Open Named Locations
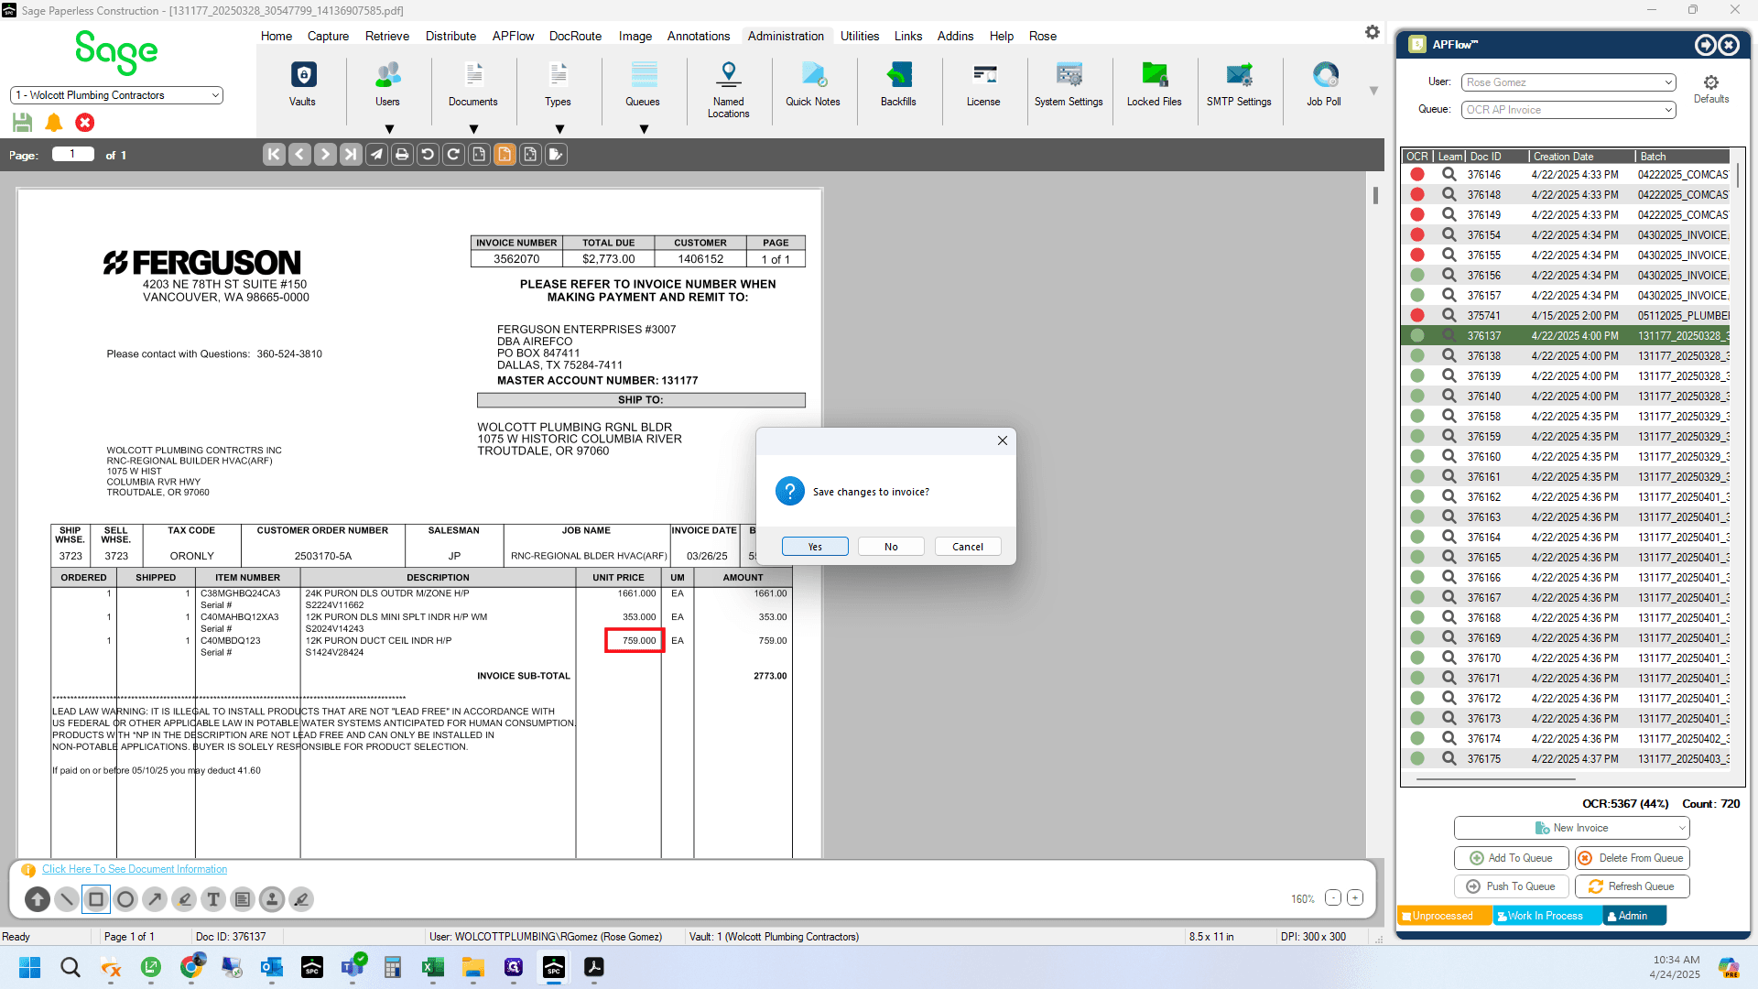Image resolution: width=1758 pixels, height=989 pixels. [x=729, y=90]
